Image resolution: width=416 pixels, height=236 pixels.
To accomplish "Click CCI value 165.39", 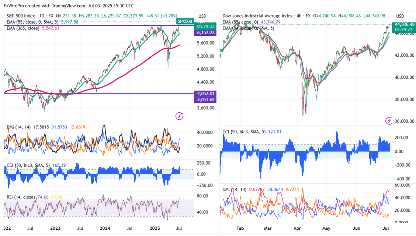I will (59, 165).
